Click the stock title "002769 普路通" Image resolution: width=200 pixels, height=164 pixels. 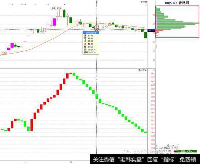coord(177,3)
